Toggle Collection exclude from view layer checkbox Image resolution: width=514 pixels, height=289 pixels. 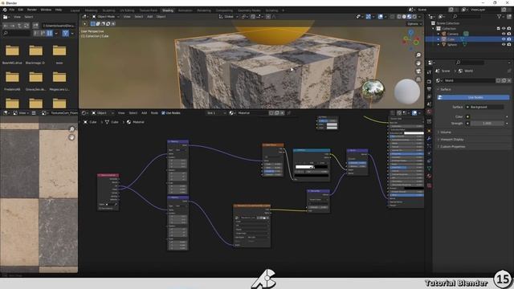tap(498, 29)
